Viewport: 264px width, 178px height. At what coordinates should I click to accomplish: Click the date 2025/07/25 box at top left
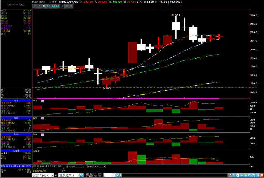[x=16, y=5]
